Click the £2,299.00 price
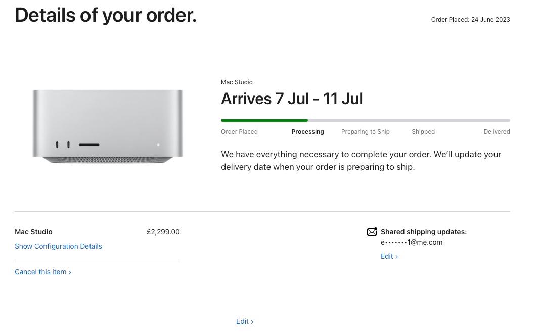Image resolution: width=539 pixels, height=336 pixels. [x=163, y=232]
